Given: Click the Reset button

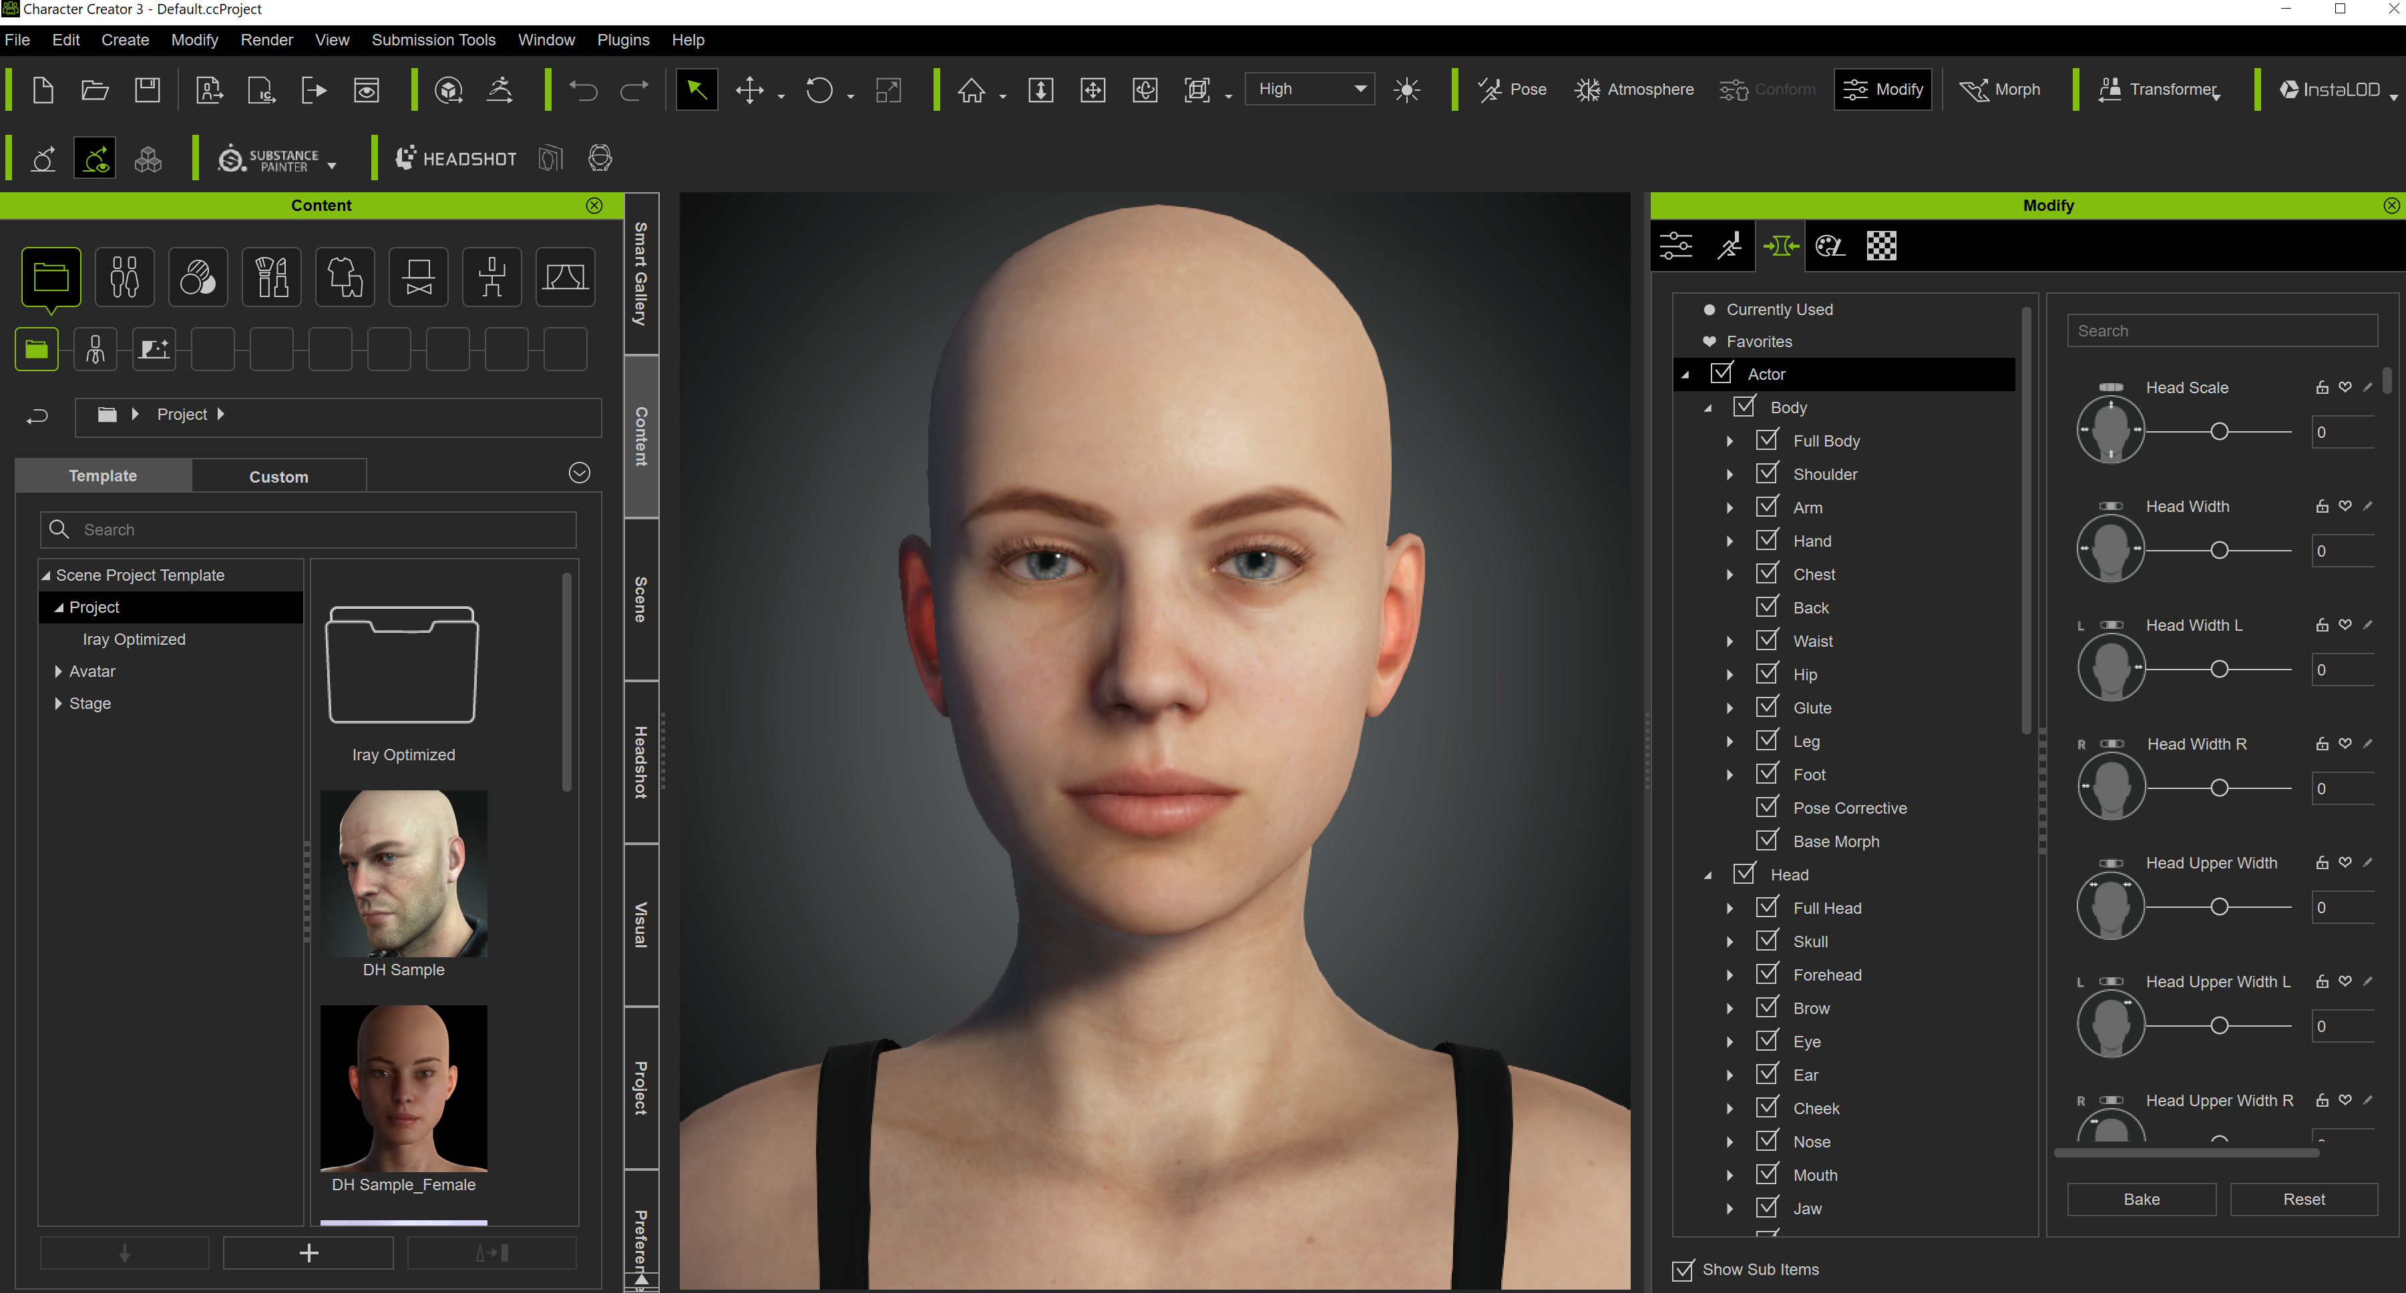Looking at the screenshot, I should [2303, 1200].
